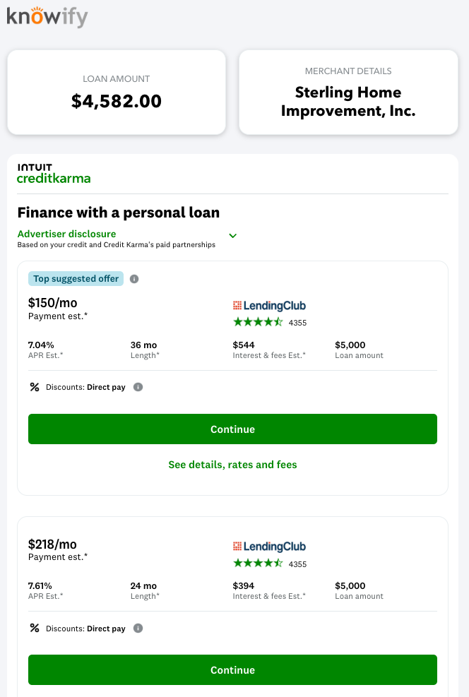Open the Advertiser disclosure text
Viewport: 469px width, 697px height.
(x=66, y=234)
